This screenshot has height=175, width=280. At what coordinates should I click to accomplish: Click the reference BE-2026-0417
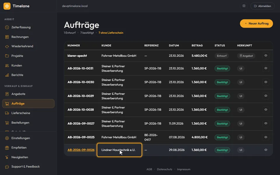pos(151,137)
